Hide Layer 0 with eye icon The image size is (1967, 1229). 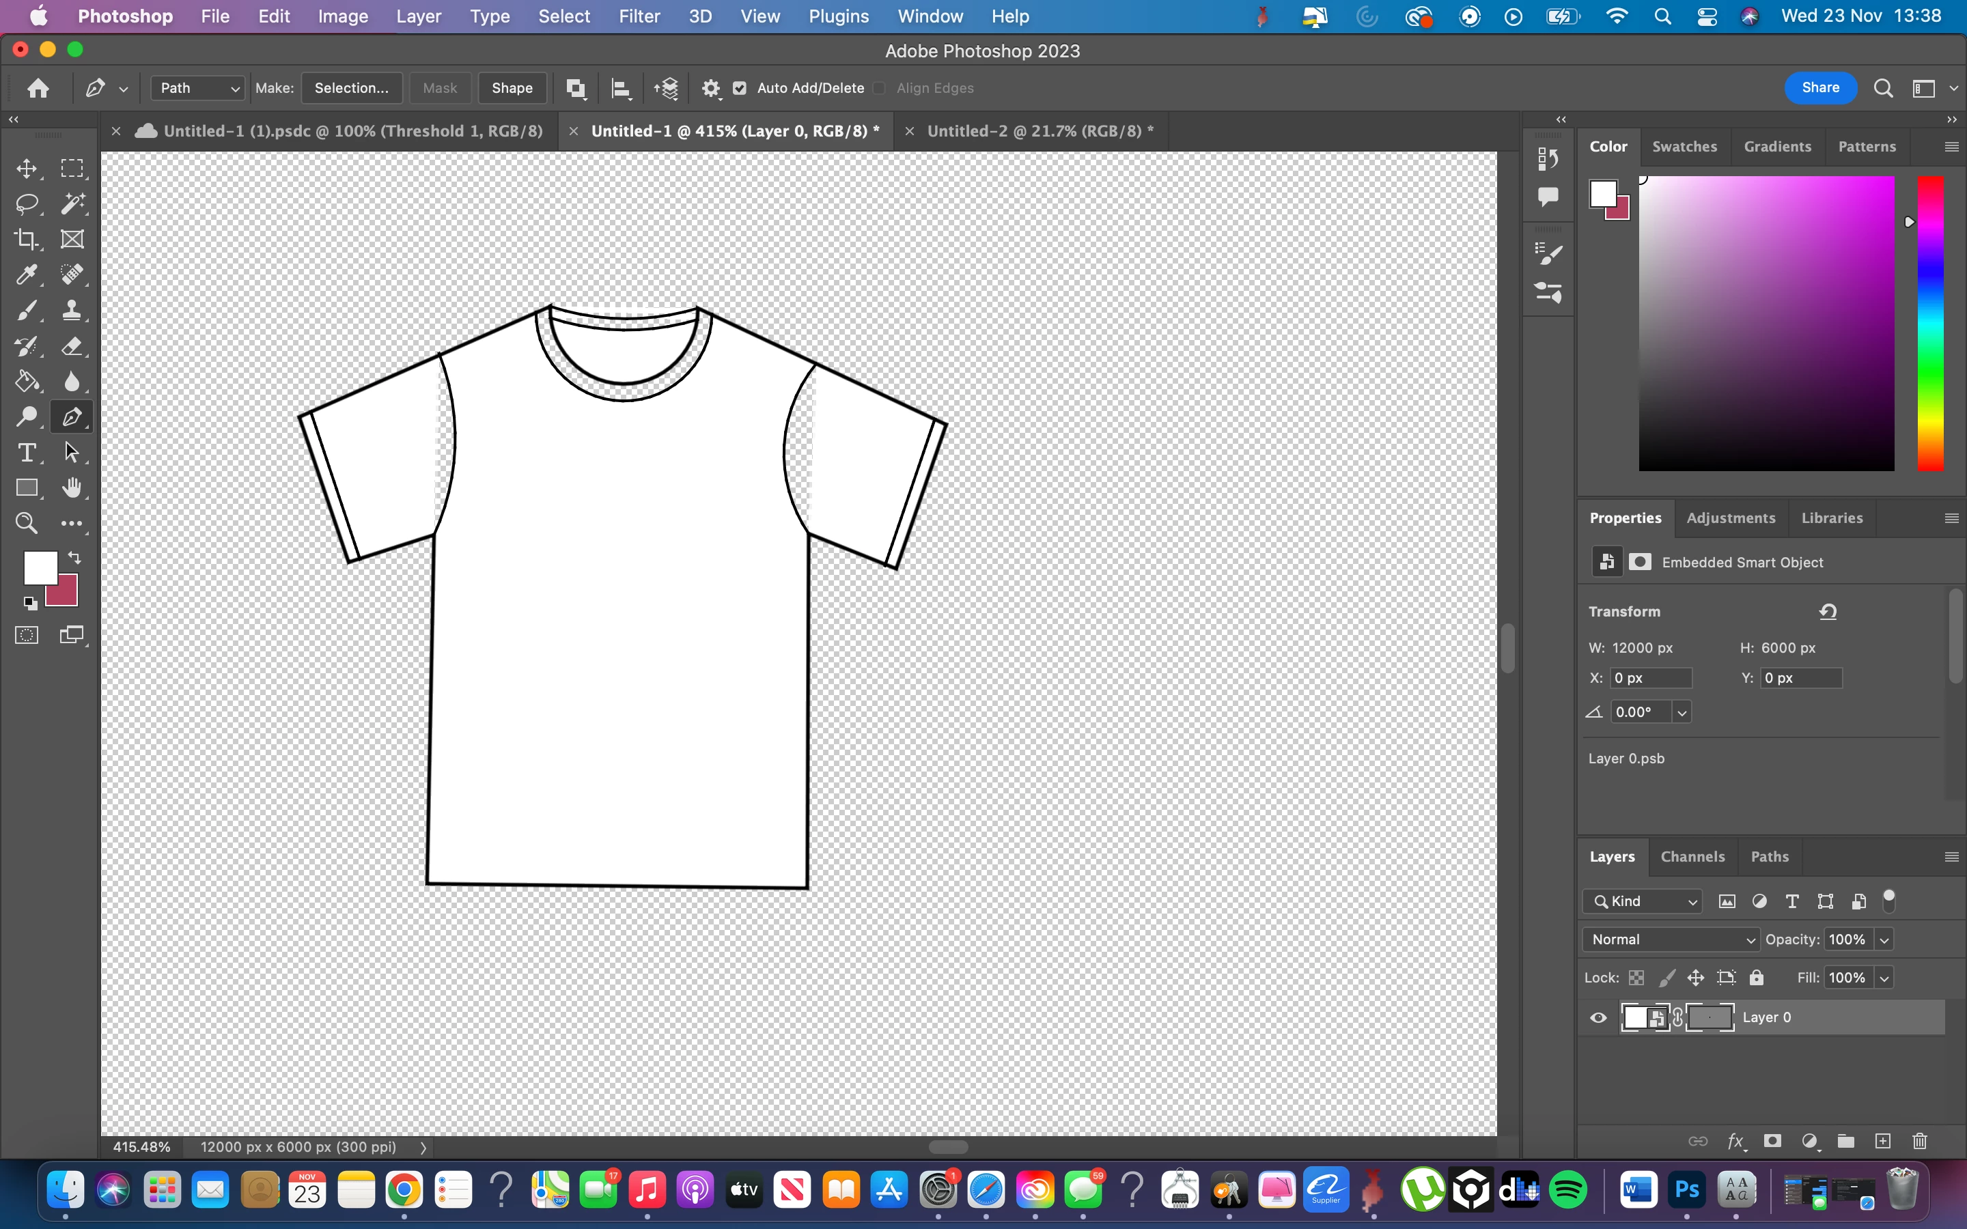[1598, 1017]
